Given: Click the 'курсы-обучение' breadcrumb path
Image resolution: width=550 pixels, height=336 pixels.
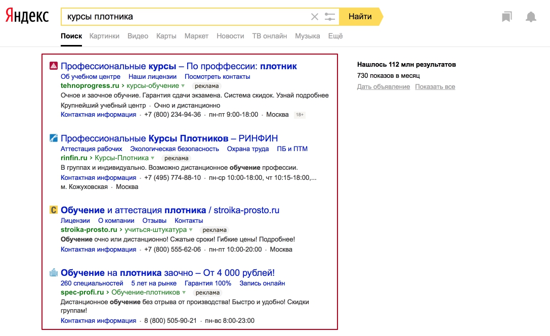Looking at the screenshot, I should (x=153, y=85).
